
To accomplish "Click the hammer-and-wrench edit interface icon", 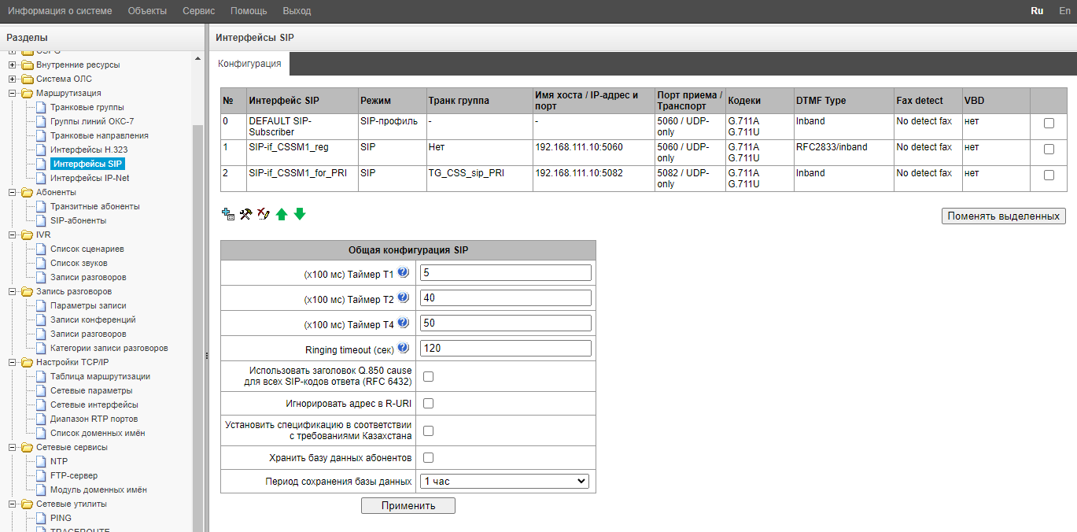I will click(245, 213).
